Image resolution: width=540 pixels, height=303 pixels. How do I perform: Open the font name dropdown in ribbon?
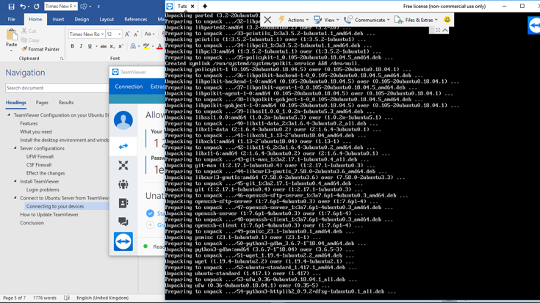[102, 34]
